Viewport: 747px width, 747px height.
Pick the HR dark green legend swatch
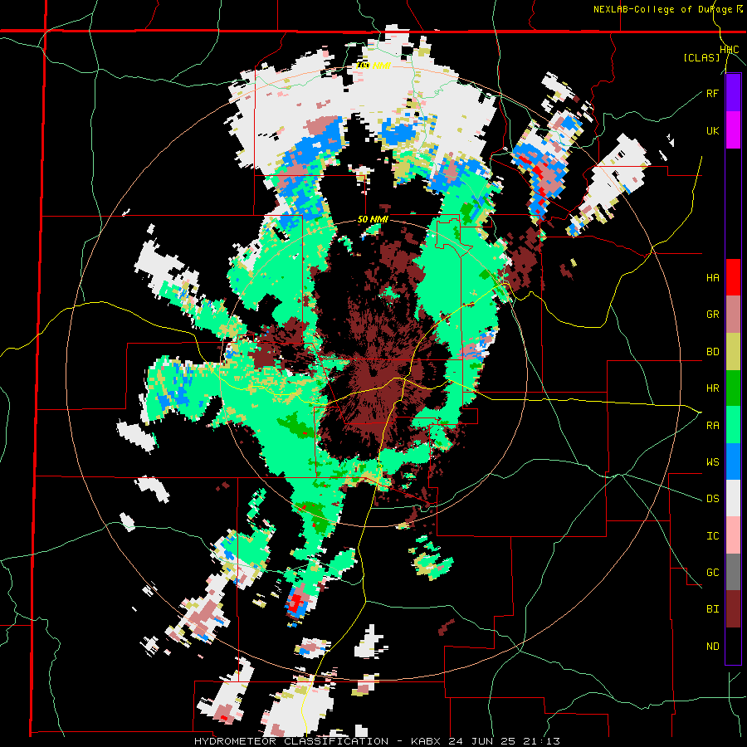coord(733,388)
